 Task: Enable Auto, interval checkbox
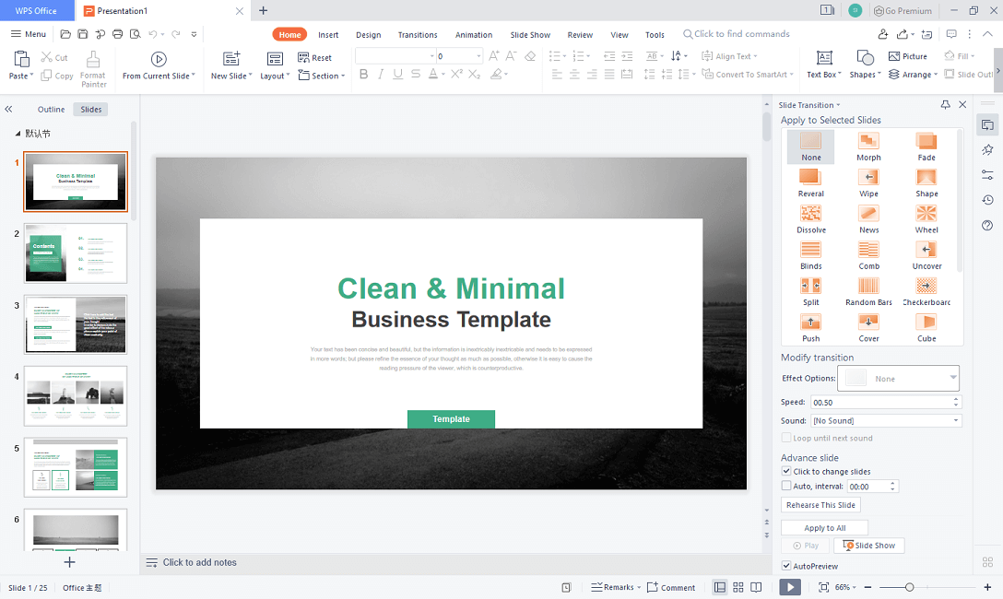[786, 486]
